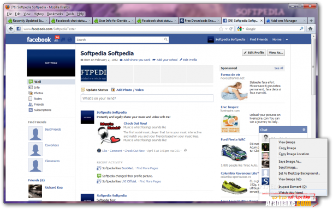
Task: Click the Edit Profile button
Action: tap(254, 52)
